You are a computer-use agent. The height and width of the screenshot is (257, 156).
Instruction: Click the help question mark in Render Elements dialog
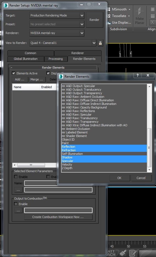(138, 75)
